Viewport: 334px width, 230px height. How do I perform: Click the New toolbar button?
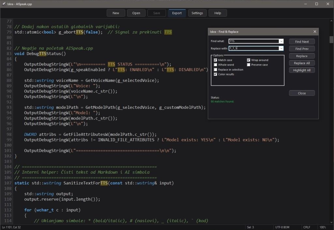click(116, 13)
